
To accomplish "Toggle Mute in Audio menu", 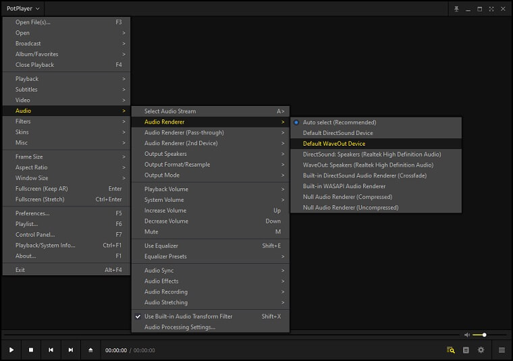I will pyautogui.click(x=211, y=231).
